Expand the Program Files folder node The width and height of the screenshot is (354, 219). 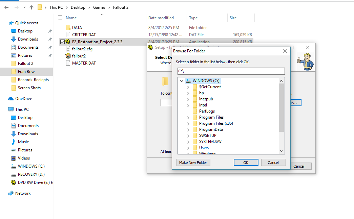click(188, 117)
